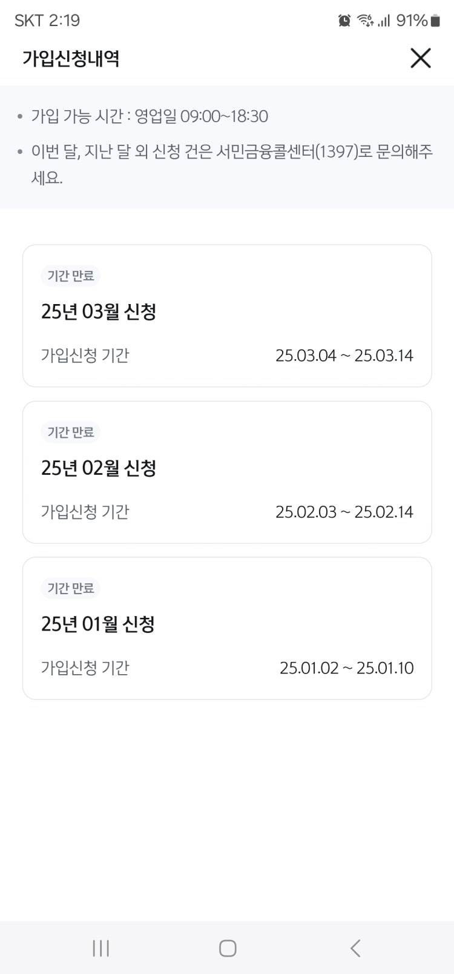
Task: Tap the Wi-Fi status icon
Action: (365, 21)
